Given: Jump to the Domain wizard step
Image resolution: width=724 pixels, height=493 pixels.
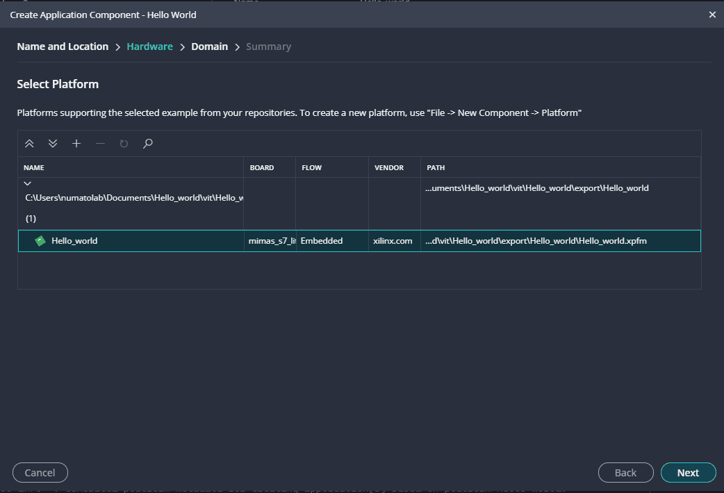Looking at the screenshot, I should (x=209, y=47).
